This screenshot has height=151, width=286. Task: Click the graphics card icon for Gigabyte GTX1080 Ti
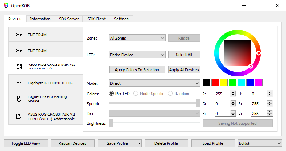(19, 83)
